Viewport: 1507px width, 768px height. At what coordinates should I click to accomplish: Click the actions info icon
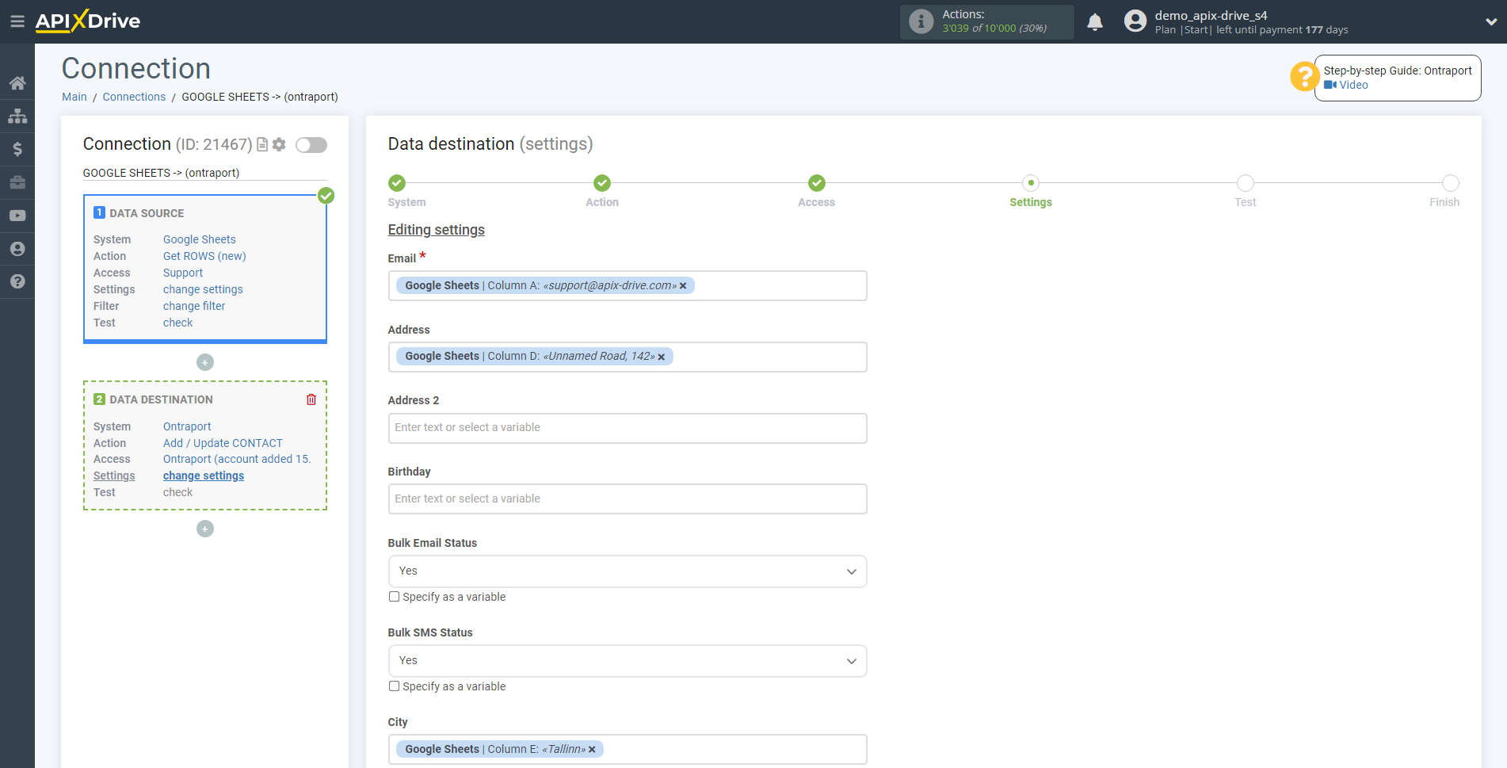coord(921,21)
